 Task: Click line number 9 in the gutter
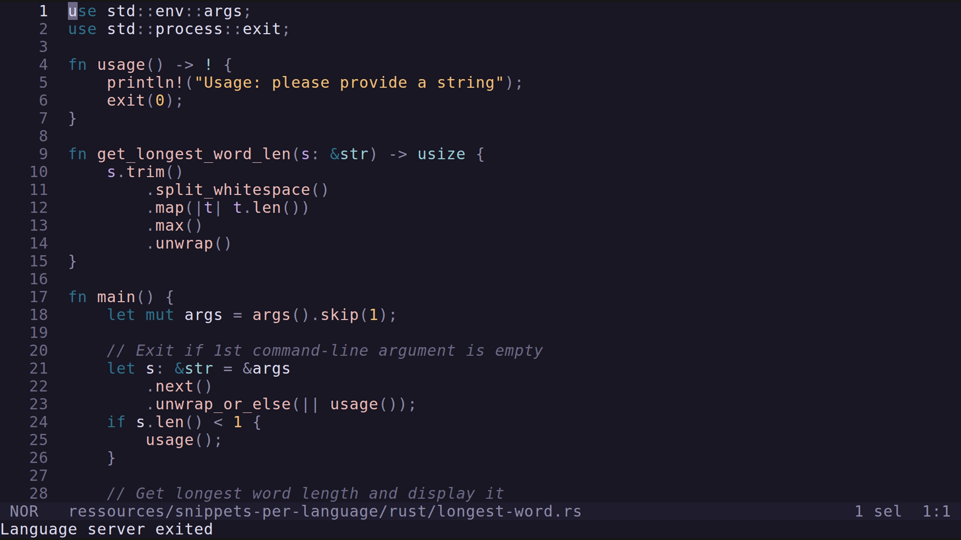[43, 154]
